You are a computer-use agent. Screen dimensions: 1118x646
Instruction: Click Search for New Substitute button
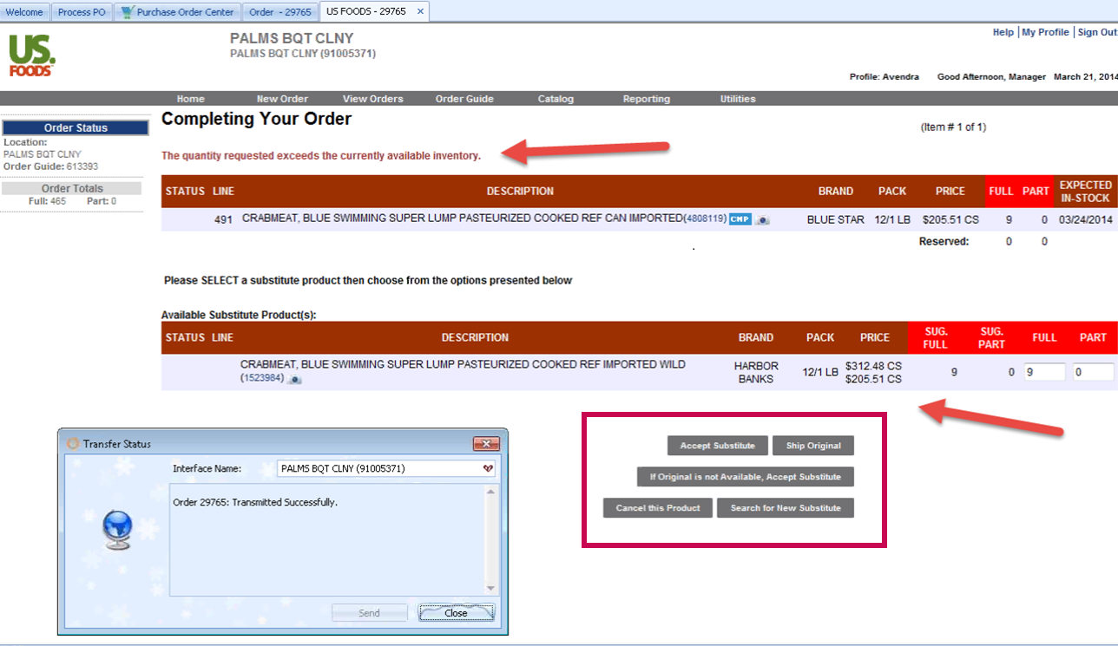(x=786, y=508)
